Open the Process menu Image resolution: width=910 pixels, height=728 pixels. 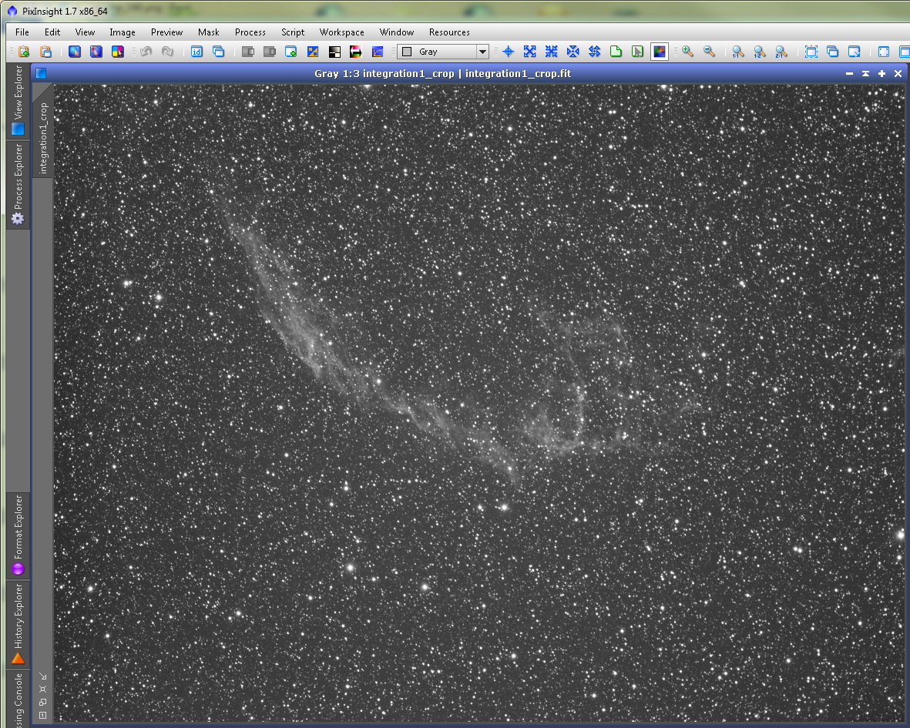pyautogui.click(x=250, y=32)
